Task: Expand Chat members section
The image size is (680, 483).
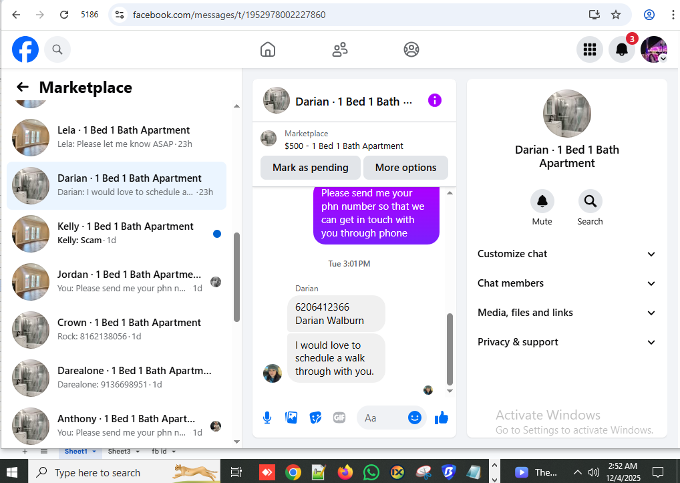Action: pyautogui.click(x=566, y=283)
